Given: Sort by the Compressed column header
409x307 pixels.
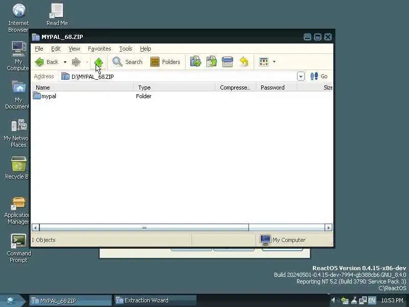Looking at the screenshot, I should (x=236, y=87).
